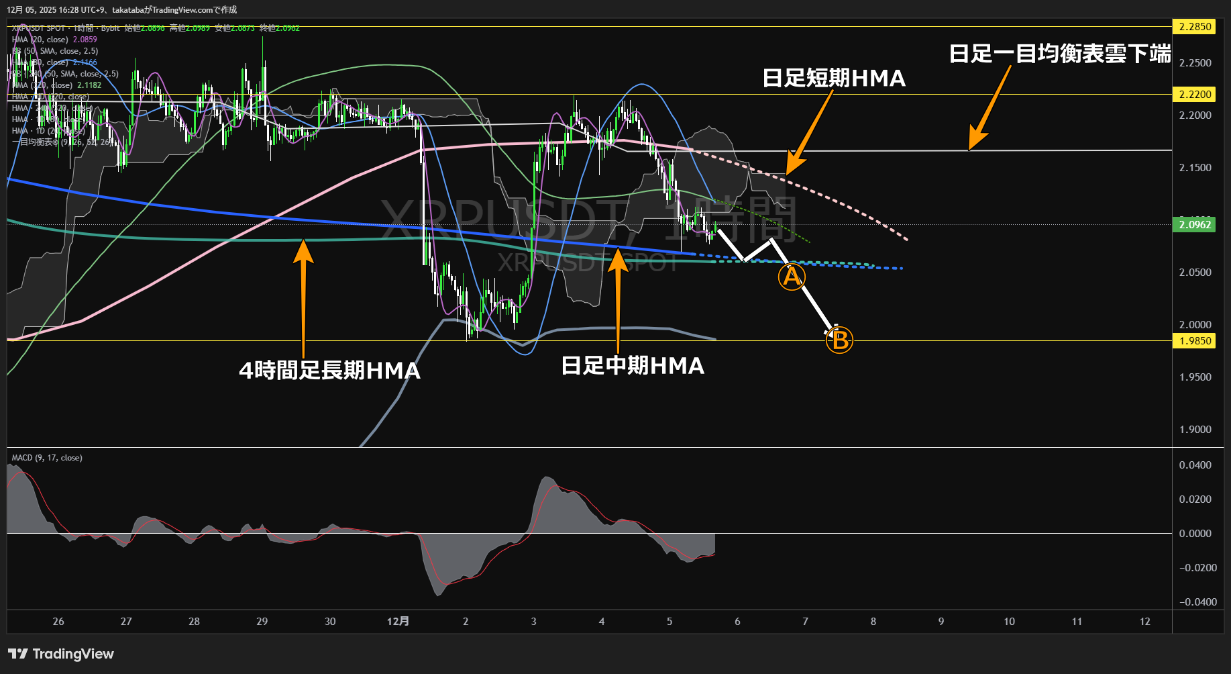The image size is (1231, 674).
Task: Click the 30 date on time axis
Action: tap(330, 622)
